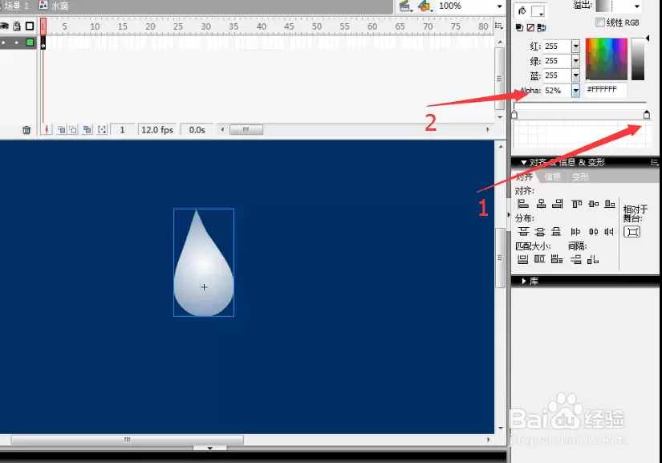Click the brightness slider bar
Viewport: 662px width, 463px height.
[x=637, y=59]
